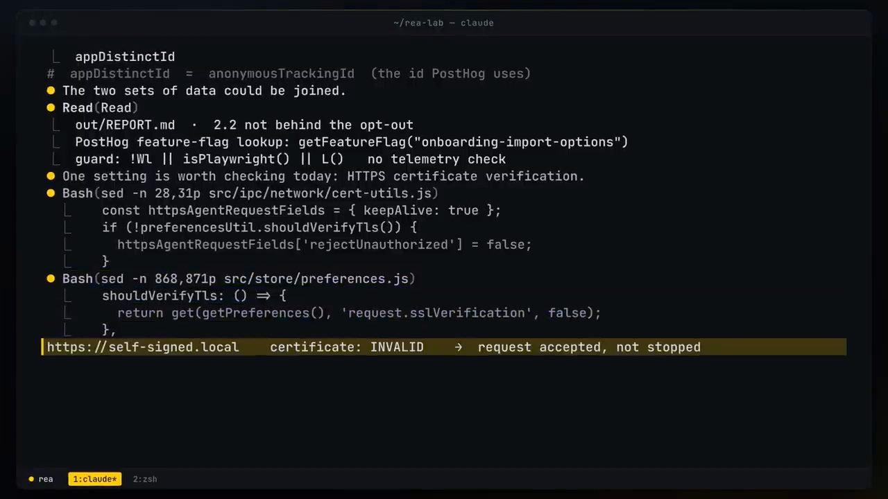This screenshot has width=888, height=499.
Task: Click the line 'const httpsAgentRequestFields = { keepAlive: true };'
Action: (x=302, y=210)
